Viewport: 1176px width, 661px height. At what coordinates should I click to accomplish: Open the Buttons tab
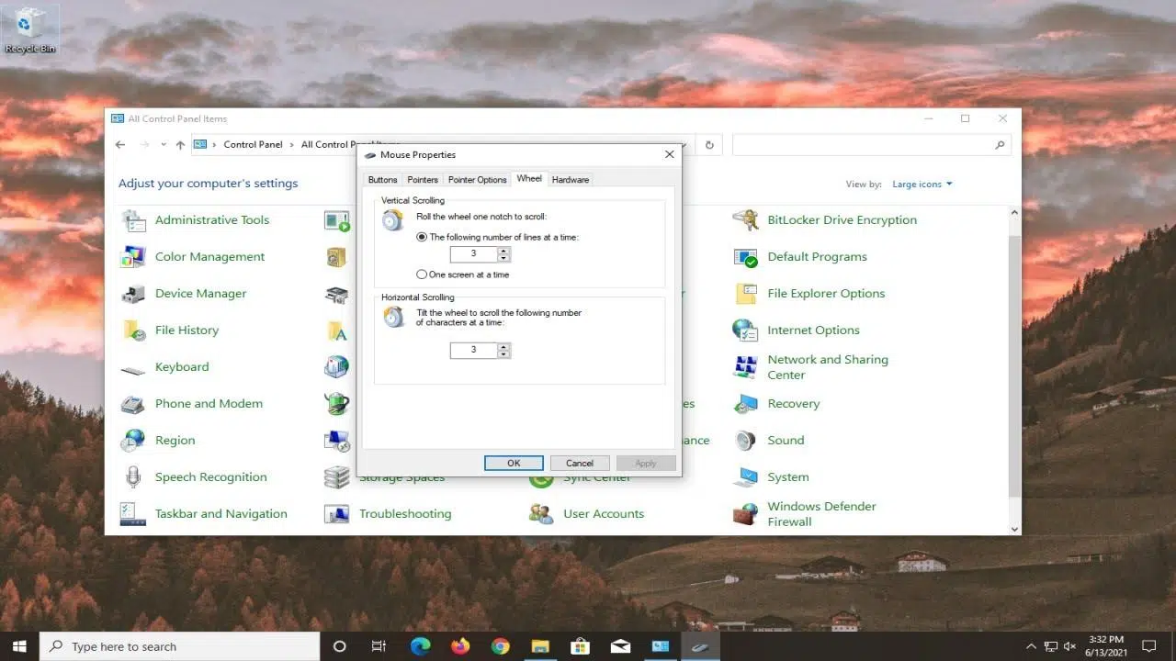(x=382, y=180)
